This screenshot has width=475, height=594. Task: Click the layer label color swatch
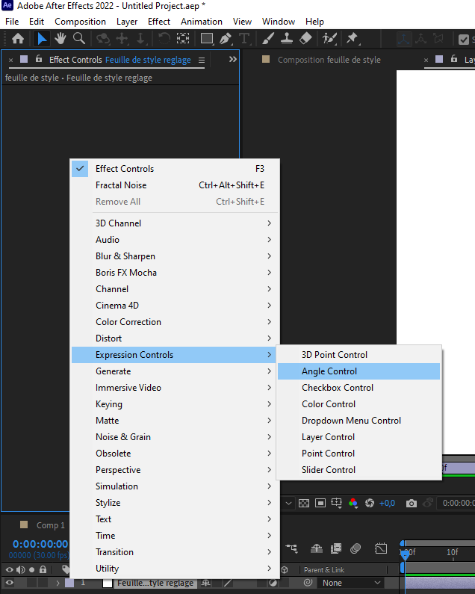(x=69, y=583)
